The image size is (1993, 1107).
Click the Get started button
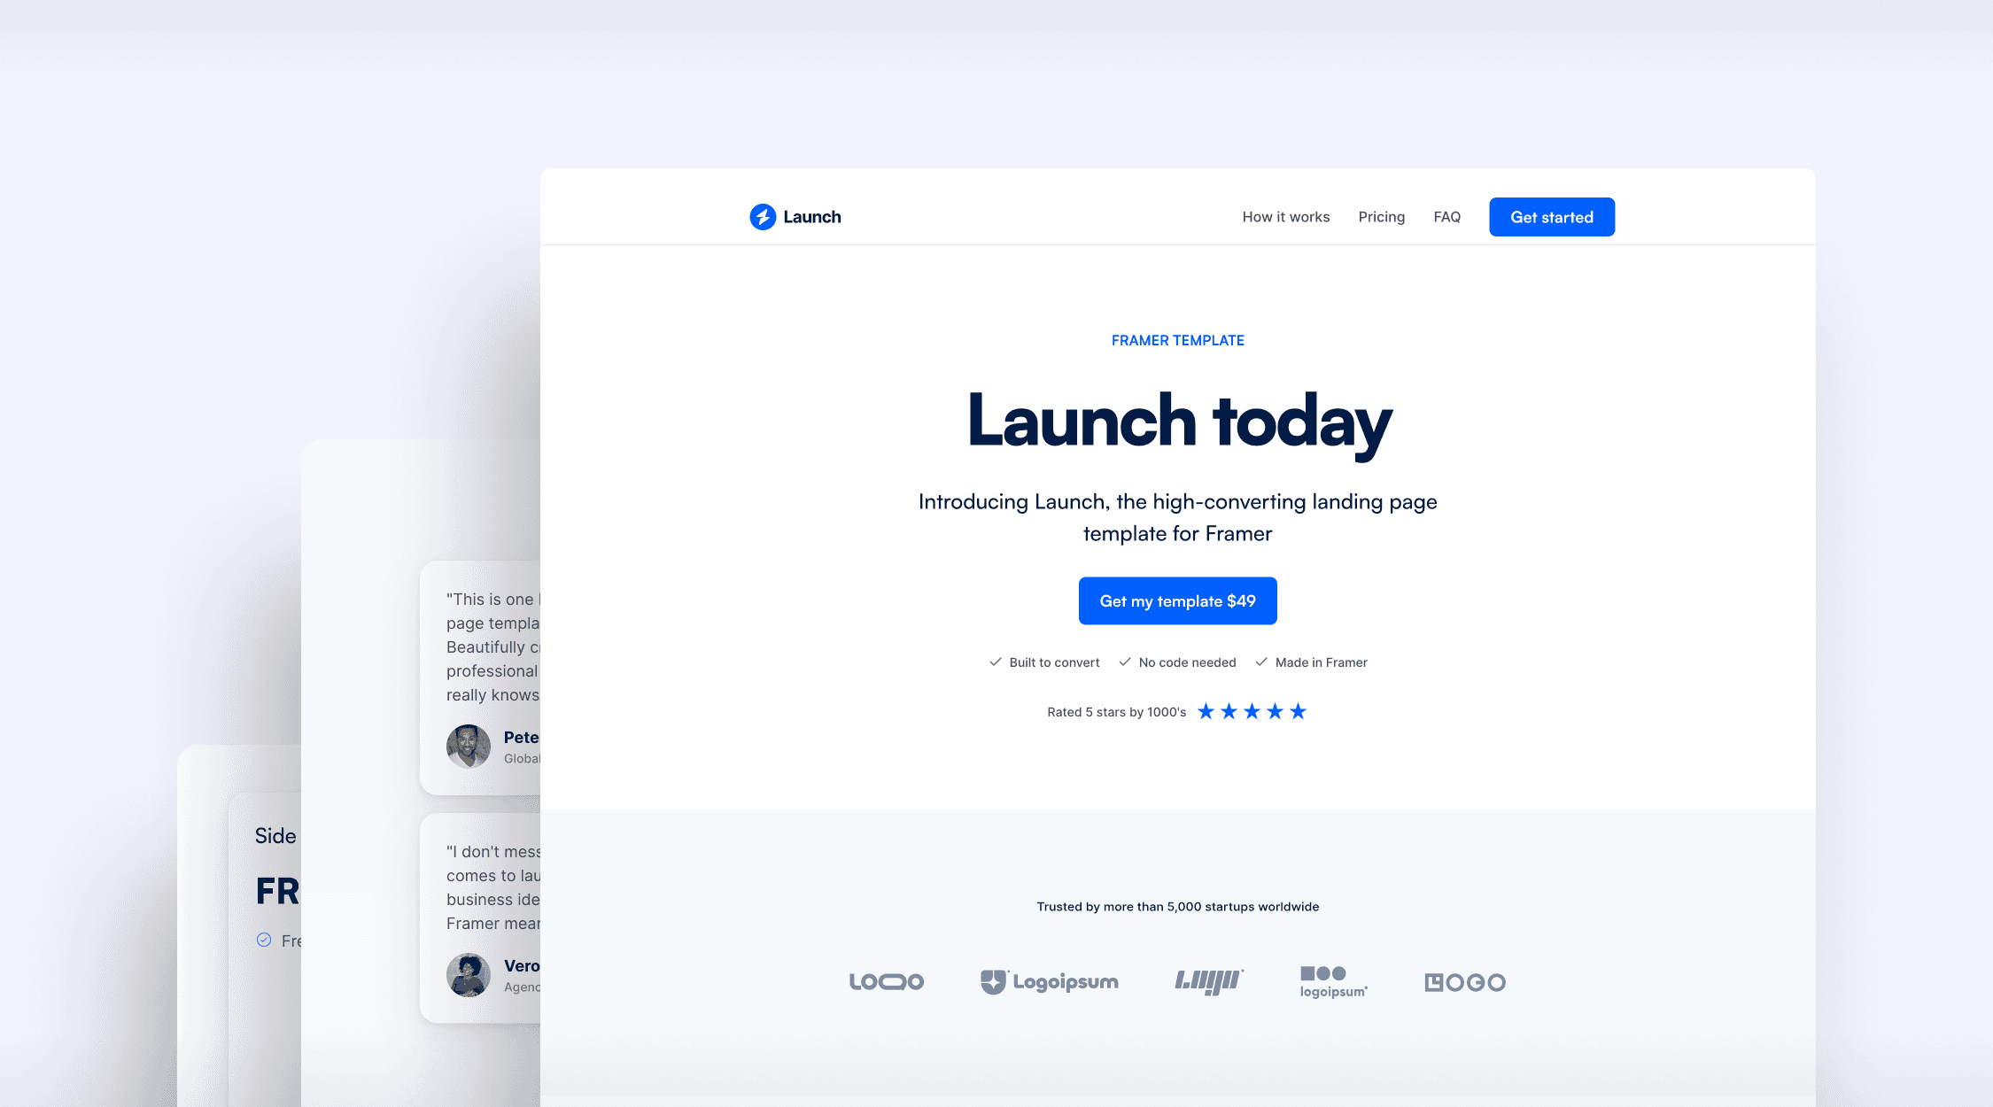[1553, 217]
